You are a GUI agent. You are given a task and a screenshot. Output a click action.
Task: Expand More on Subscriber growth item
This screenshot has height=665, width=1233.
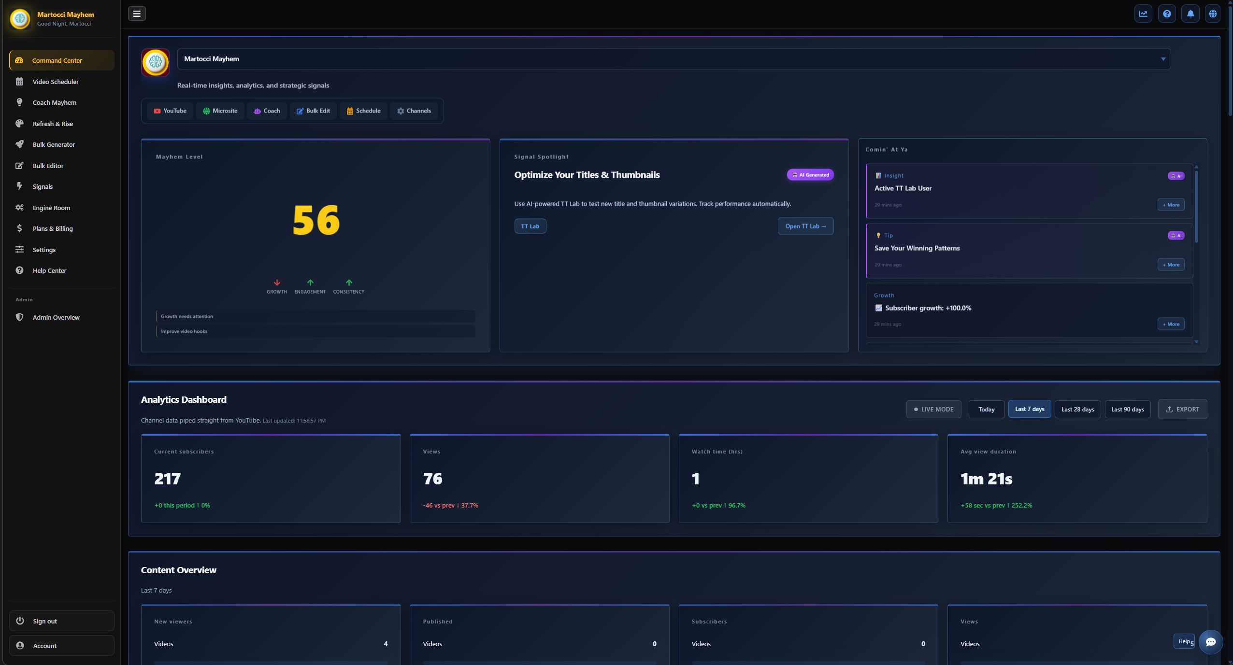tap(1171, 324)
